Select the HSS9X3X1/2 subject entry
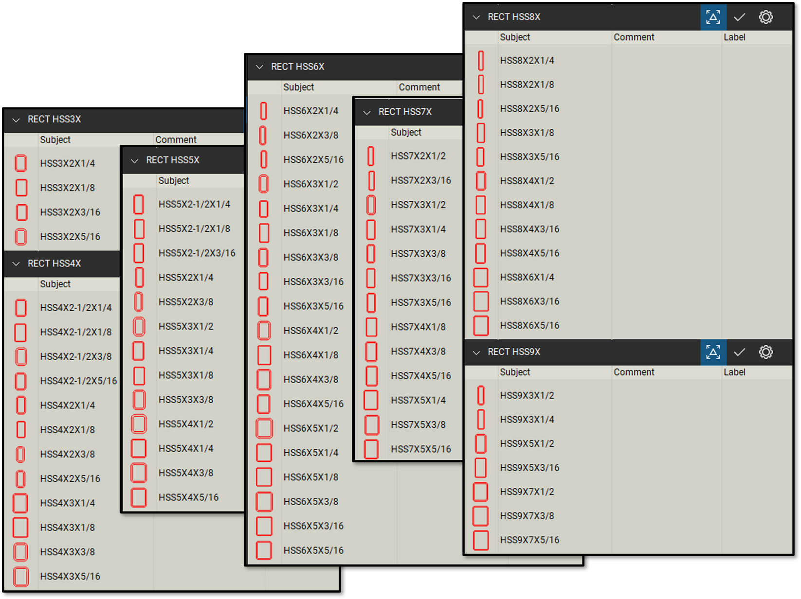The width and height of the screenshot is (801, 599). coord(527,395)
